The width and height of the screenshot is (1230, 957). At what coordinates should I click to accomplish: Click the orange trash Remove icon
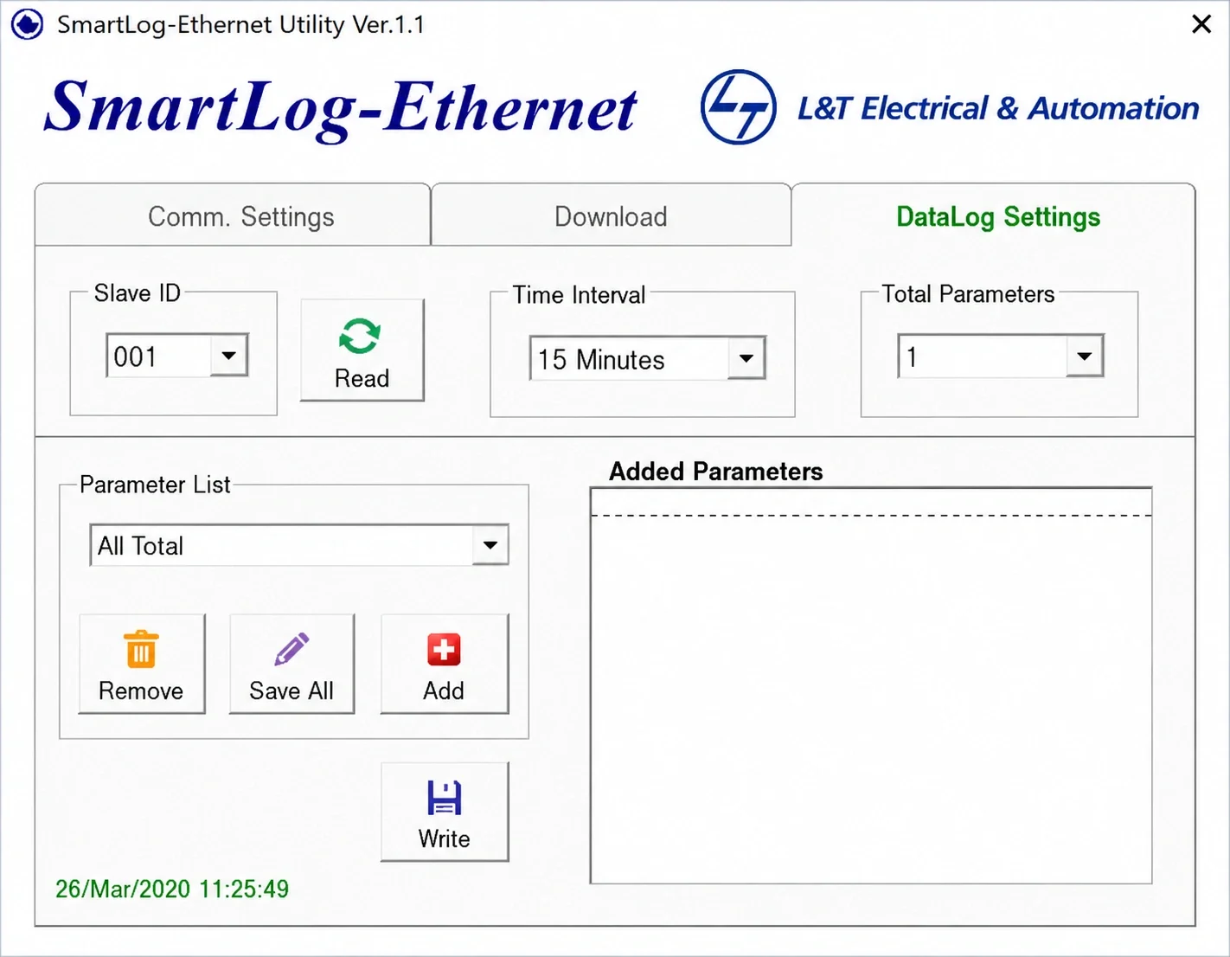pyautogui.click(x=141, y=649)
